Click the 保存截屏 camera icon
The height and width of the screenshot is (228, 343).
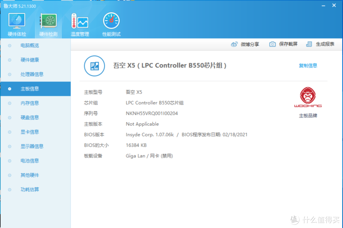click(272, 44)
